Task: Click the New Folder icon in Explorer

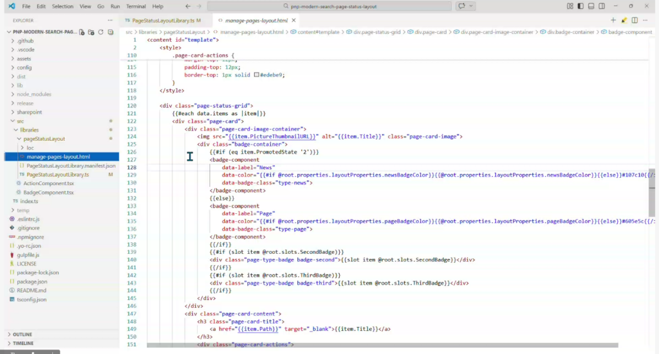Action: (91, 31)
